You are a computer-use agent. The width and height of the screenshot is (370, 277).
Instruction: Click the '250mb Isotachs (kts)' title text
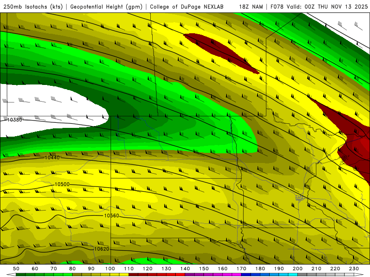(33, 7)
